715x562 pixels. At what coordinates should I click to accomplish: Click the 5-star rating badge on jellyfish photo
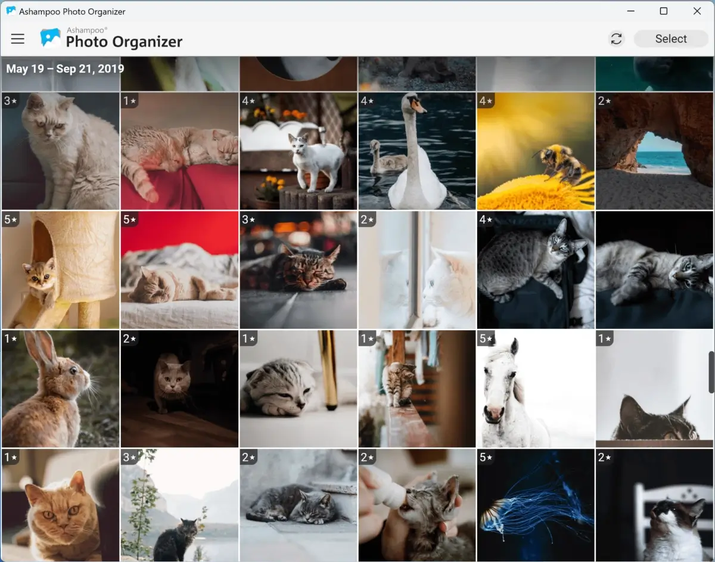pos(486,458)
